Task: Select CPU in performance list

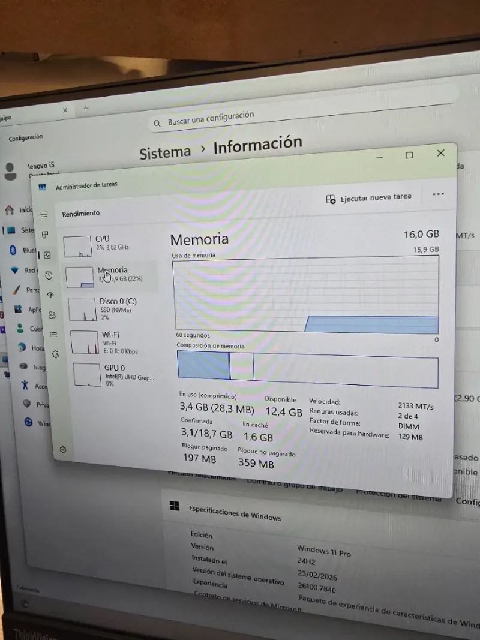Action: pyautogui.click(x=109, y=245)
